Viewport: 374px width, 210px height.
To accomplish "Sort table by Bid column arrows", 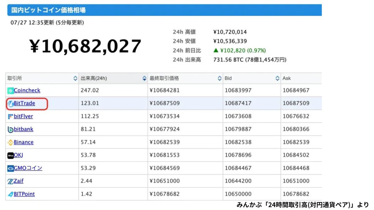I will click(x=277, y=79).
